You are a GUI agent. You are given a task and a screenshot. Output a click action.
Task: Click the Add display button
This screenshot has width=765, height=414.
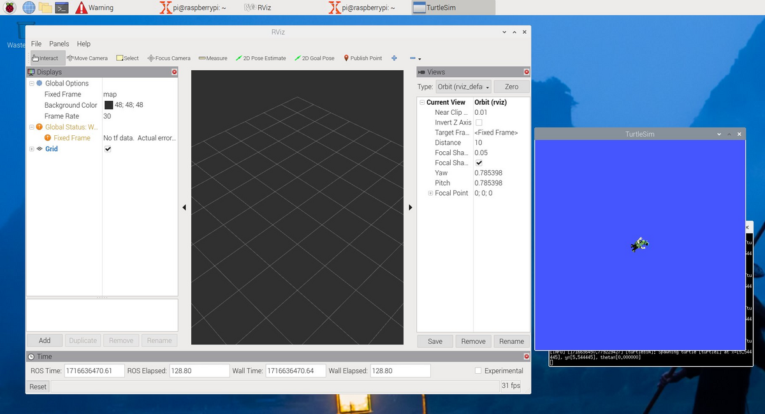[45, 341]
